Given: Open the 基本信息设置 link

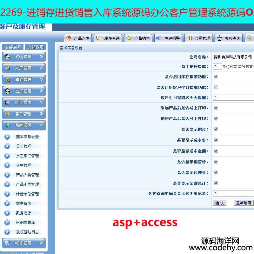Looking at the screenshot, I should click(27, 137).
